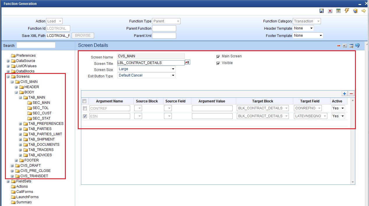Click the blue undo arrow in Screen Details header

pyautogui.click(x=357, y=45)
